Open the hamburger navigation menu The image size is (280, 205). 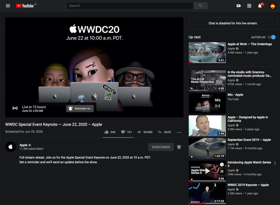point(7,6)
